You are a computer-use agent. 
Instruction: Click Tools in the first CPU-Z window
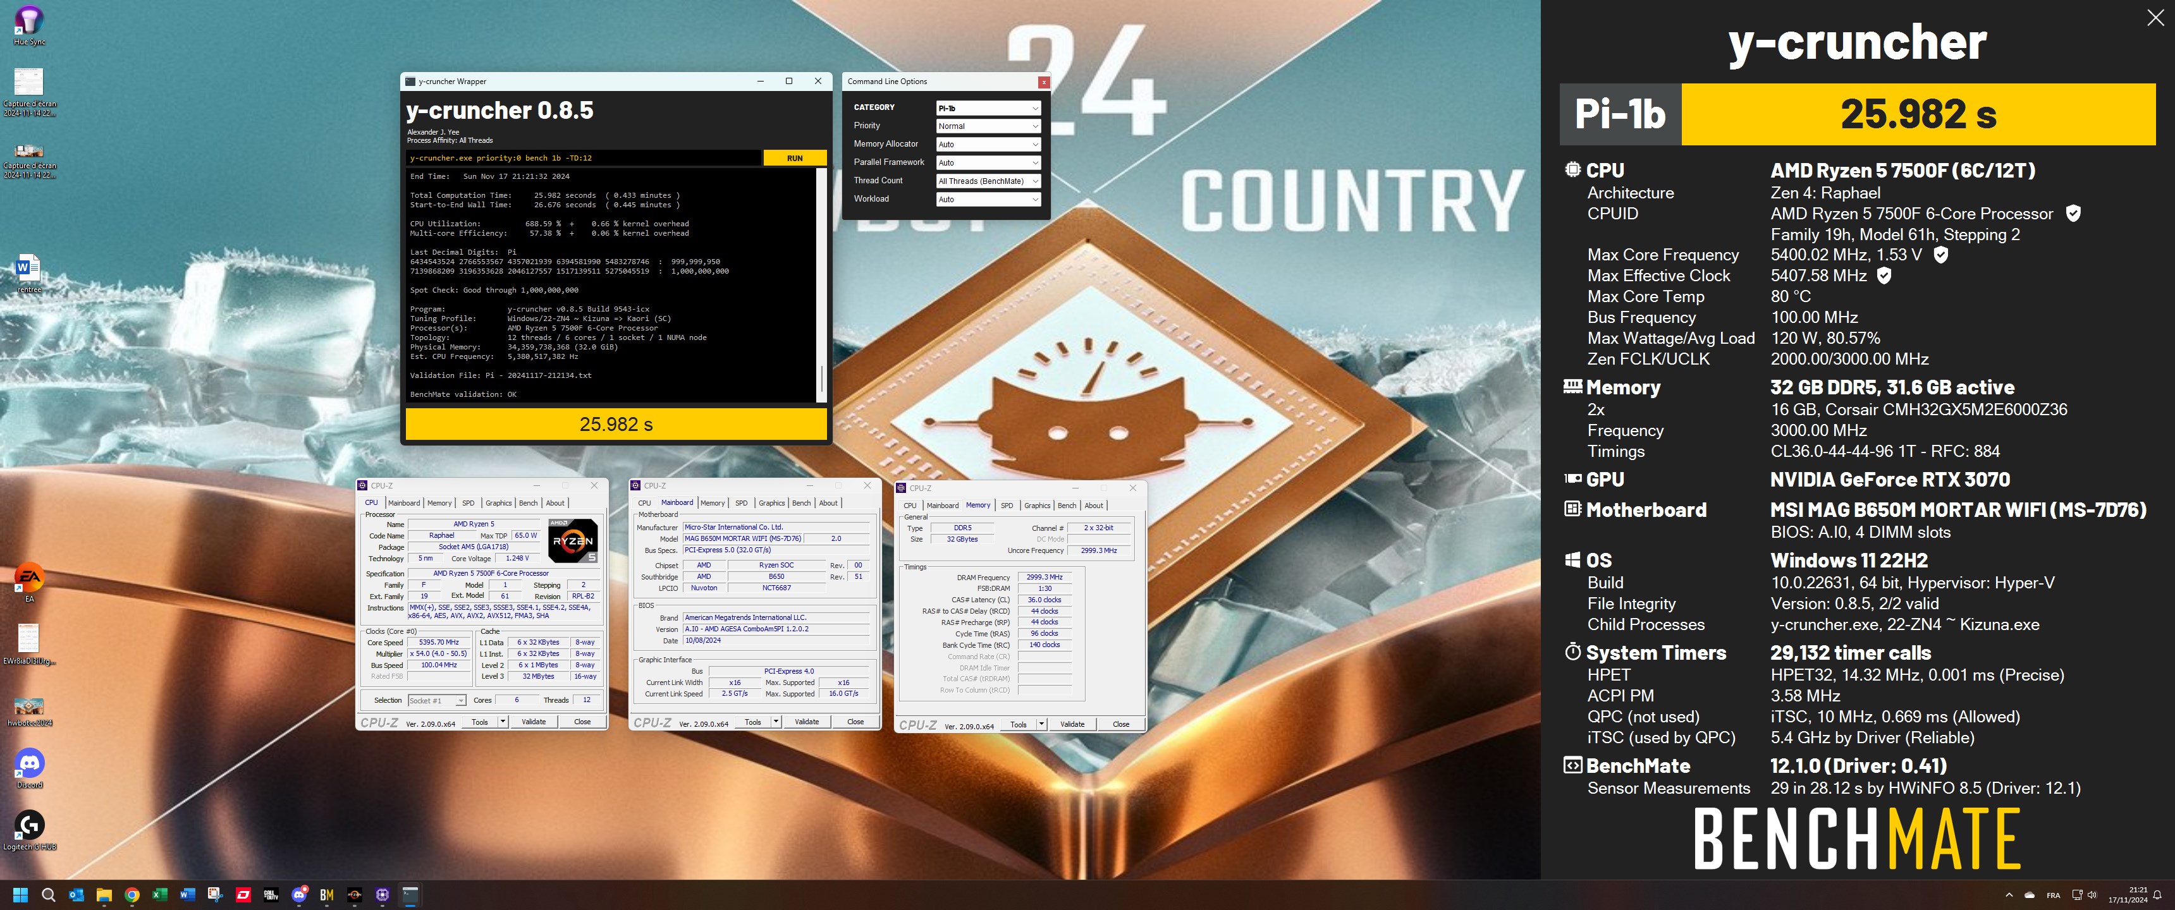pyautogui.click(x=480, y=722)
